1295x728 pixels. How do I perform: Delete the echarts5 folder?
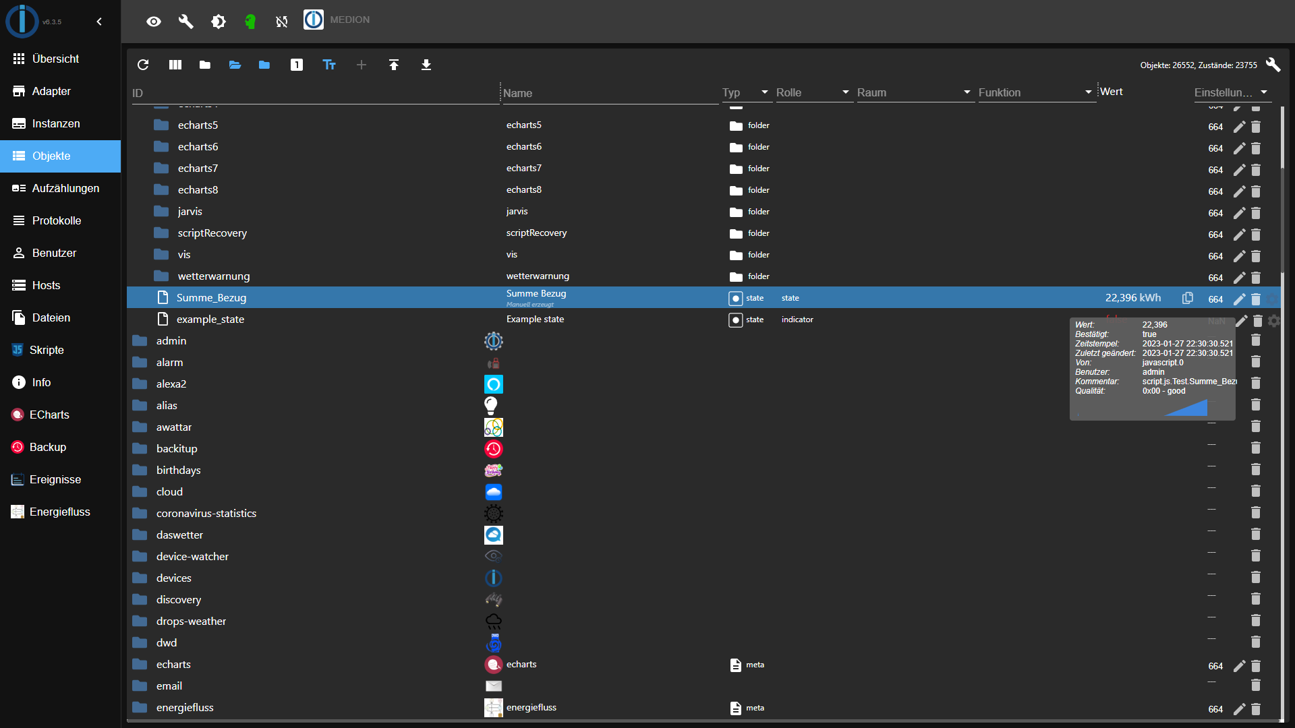point(1256,127)
